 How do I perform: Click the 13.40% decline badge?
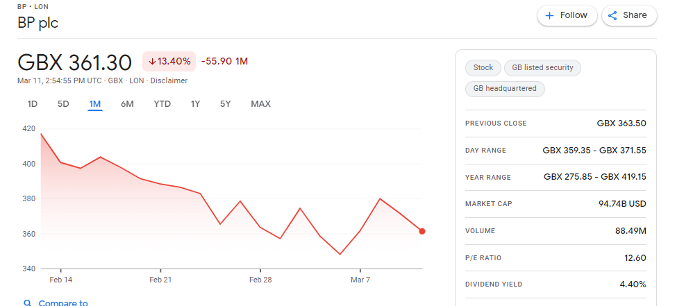[x=169, y=61]
